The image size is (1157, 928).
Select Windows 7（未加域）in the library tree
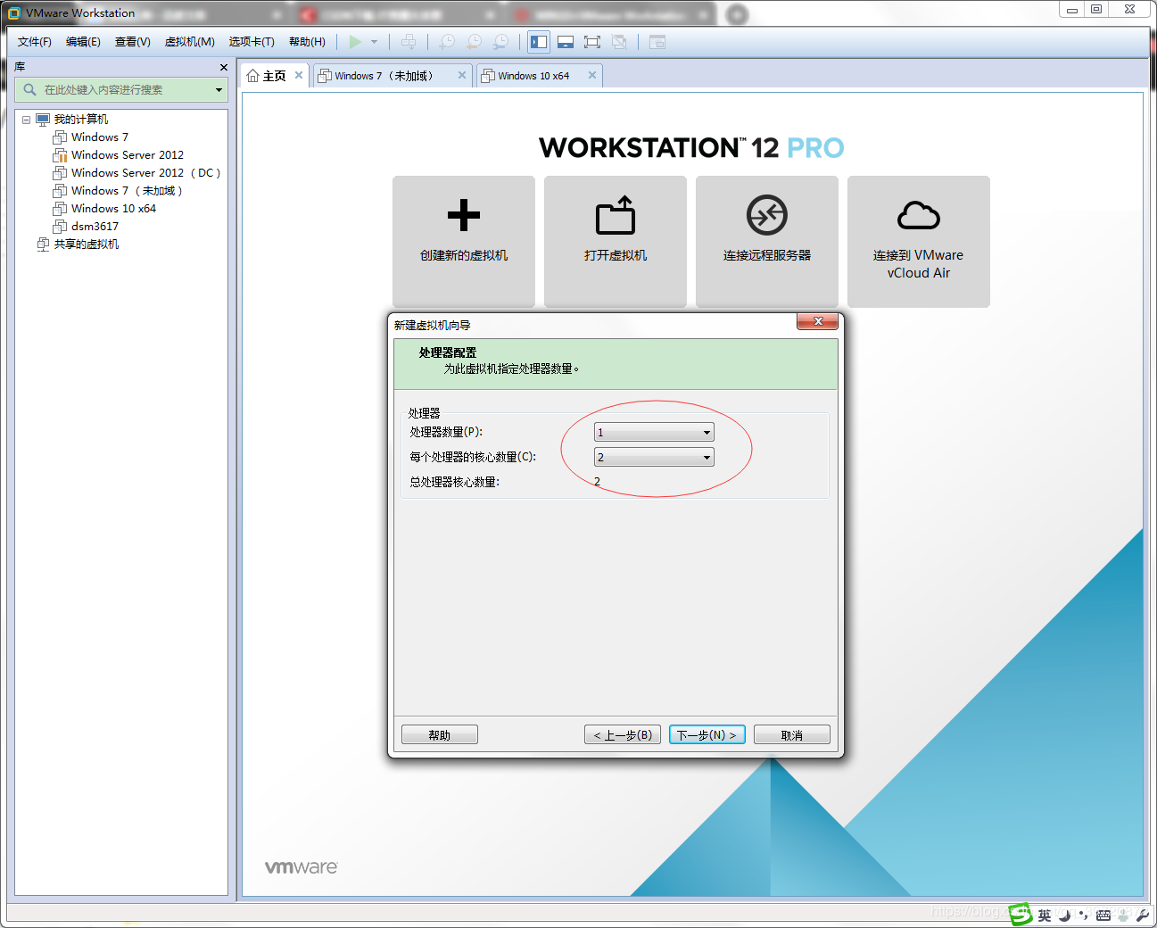pos(127,191)
